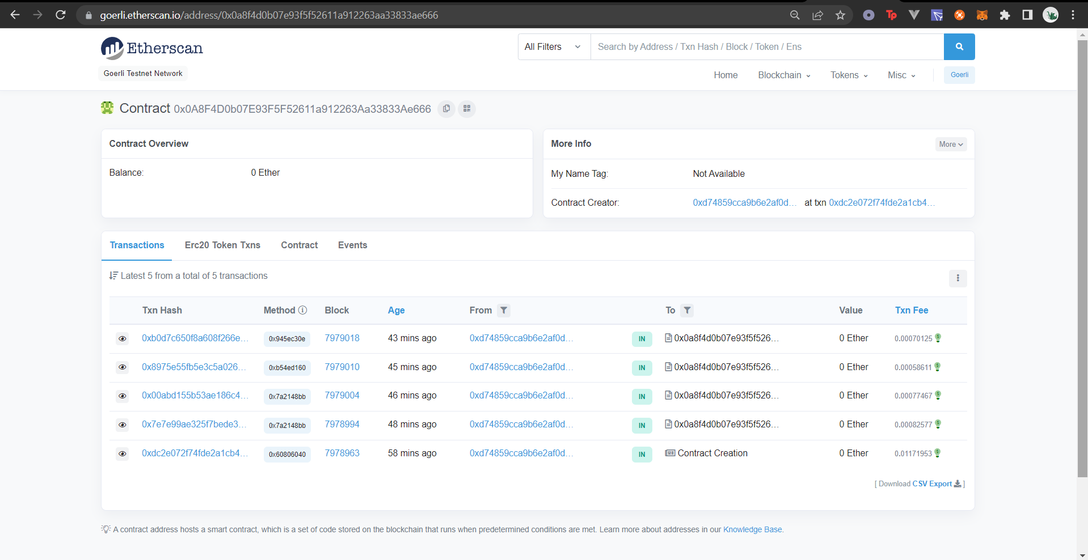Click the Method column info icon

[x=302, y=310]
